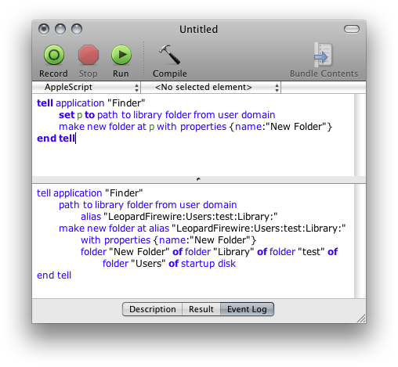Run the script with the green play icon

point(121,55)
